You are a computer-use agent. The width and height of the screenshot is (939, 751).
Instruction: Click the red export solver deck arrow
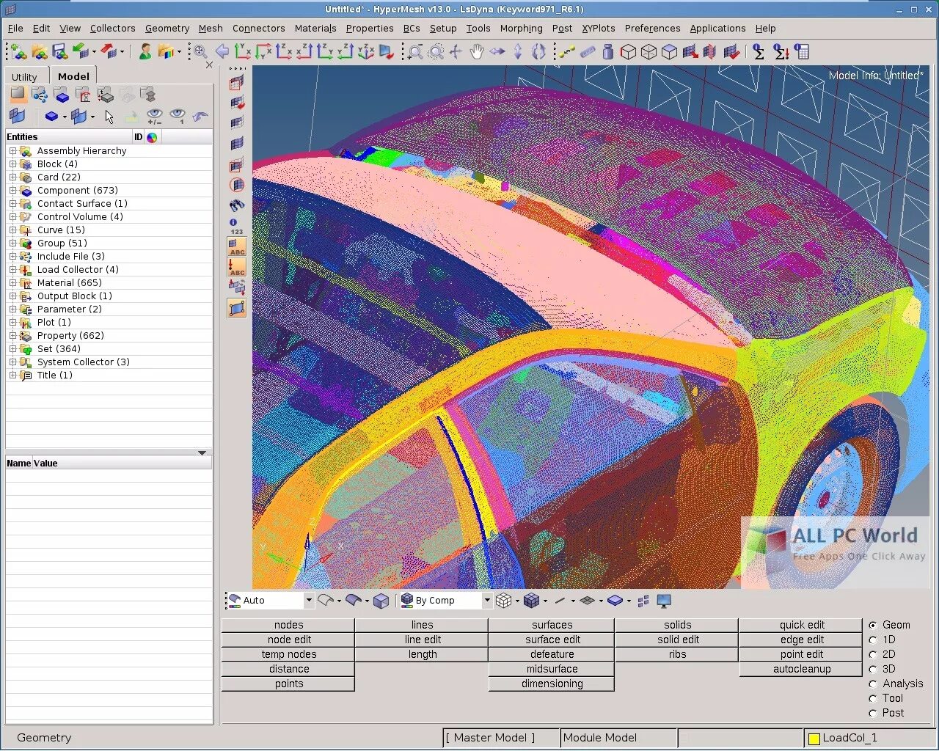(x=109, y=51)
